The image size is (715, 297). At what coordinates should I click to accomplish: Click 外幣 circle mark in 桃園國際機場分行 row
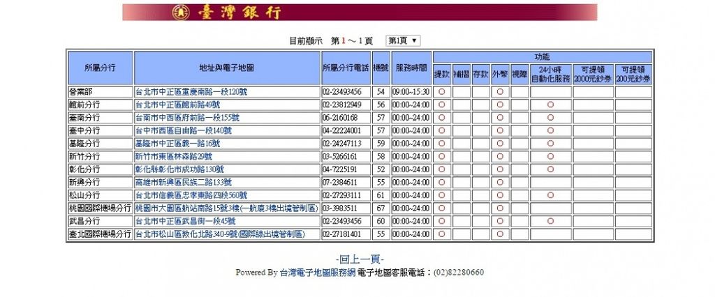tap(500, 208)
